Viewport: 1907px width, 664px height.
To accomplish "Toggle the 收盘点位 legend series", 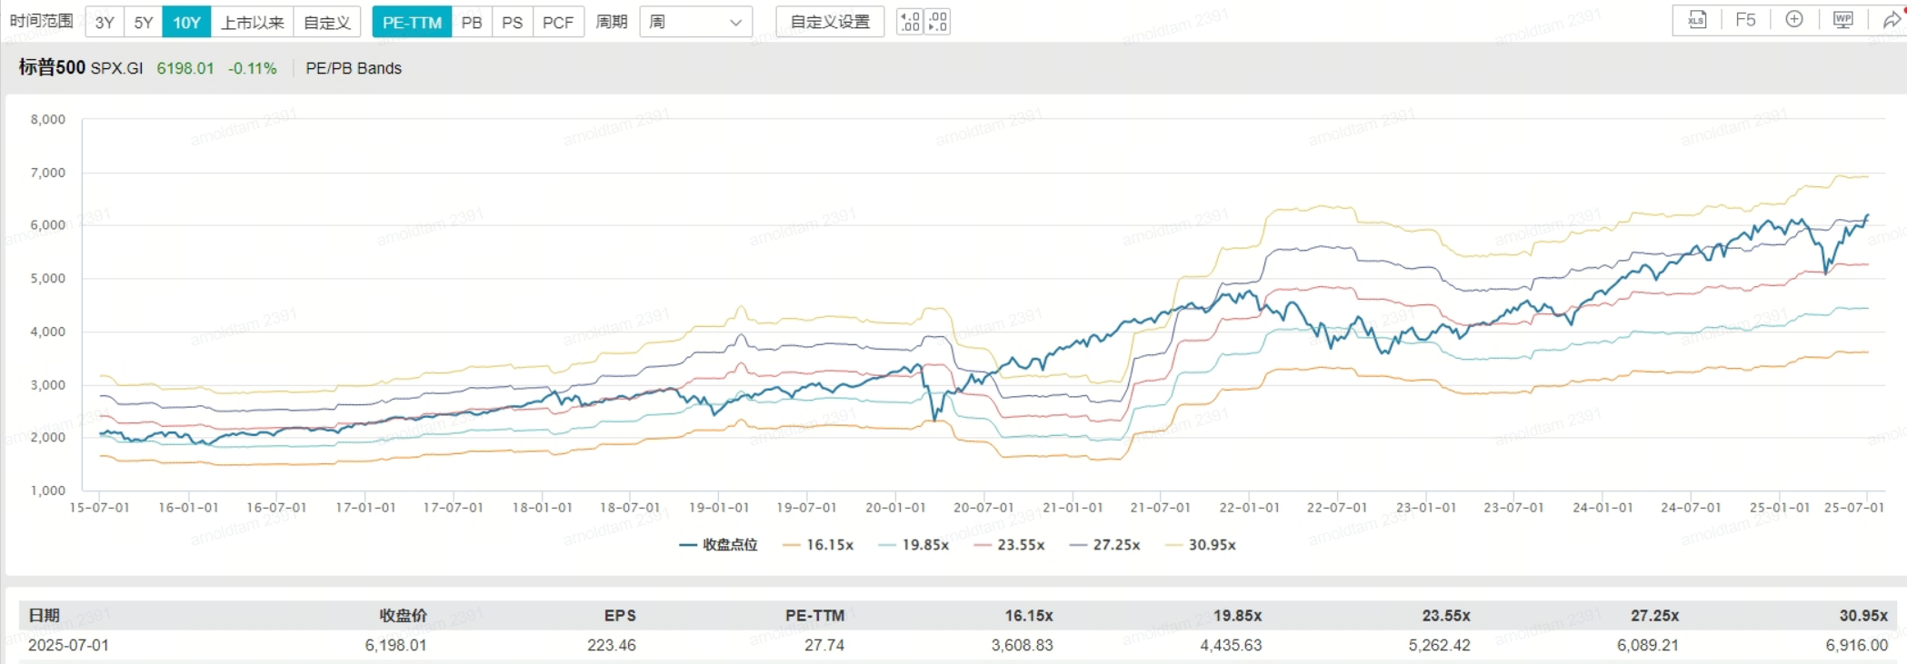I will coord(719,545).
